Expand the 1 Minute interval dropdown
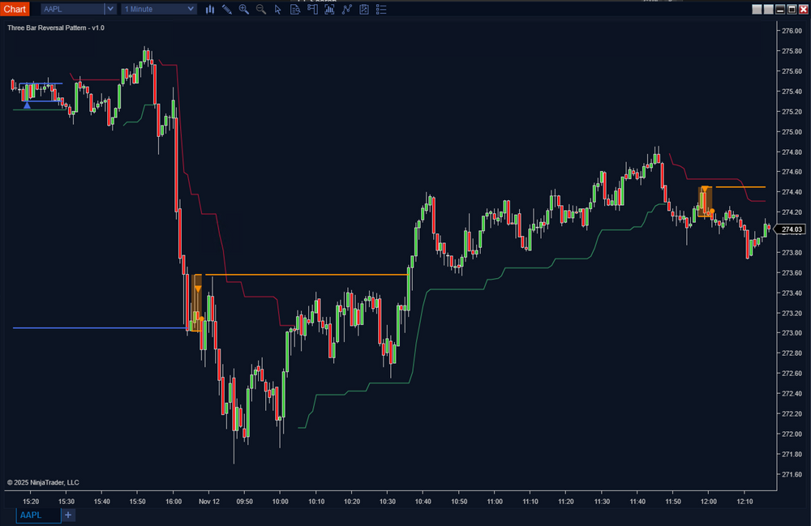This screenshot has height=526, width=811. tap(191, 9)
